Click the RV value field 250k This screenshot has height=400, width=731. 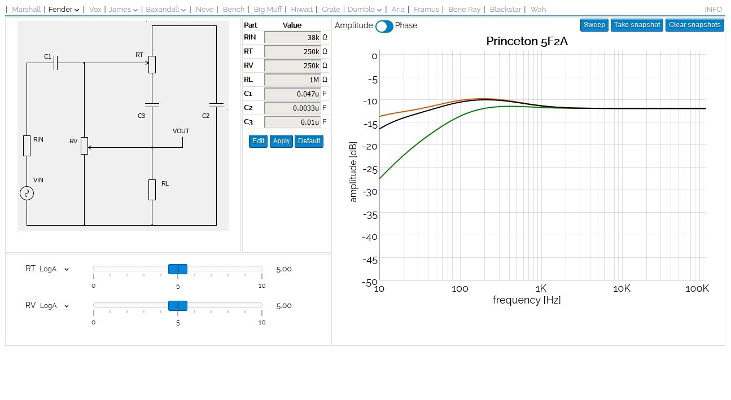pyautogui.click(x=292, y=65)
